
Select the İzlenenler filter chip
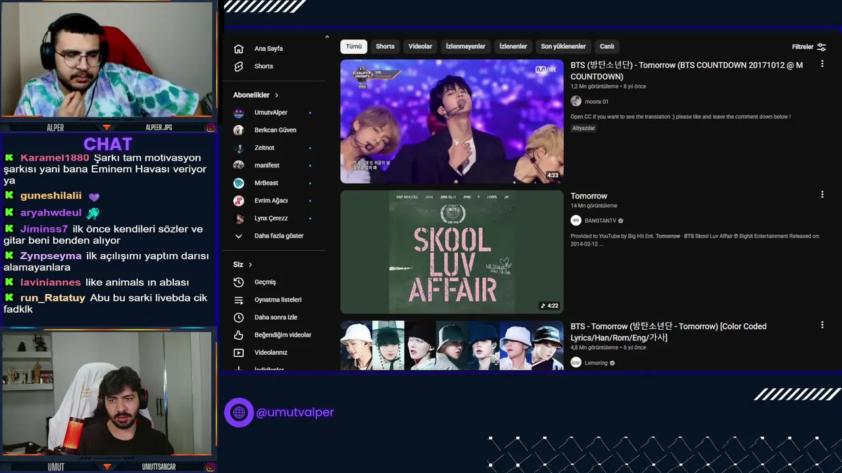point(513,47)
